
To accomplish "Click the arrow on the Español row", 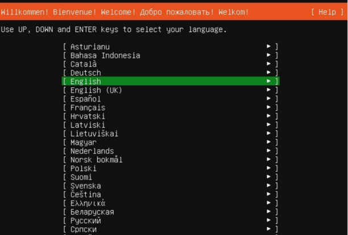I will [x=268, y=98].
